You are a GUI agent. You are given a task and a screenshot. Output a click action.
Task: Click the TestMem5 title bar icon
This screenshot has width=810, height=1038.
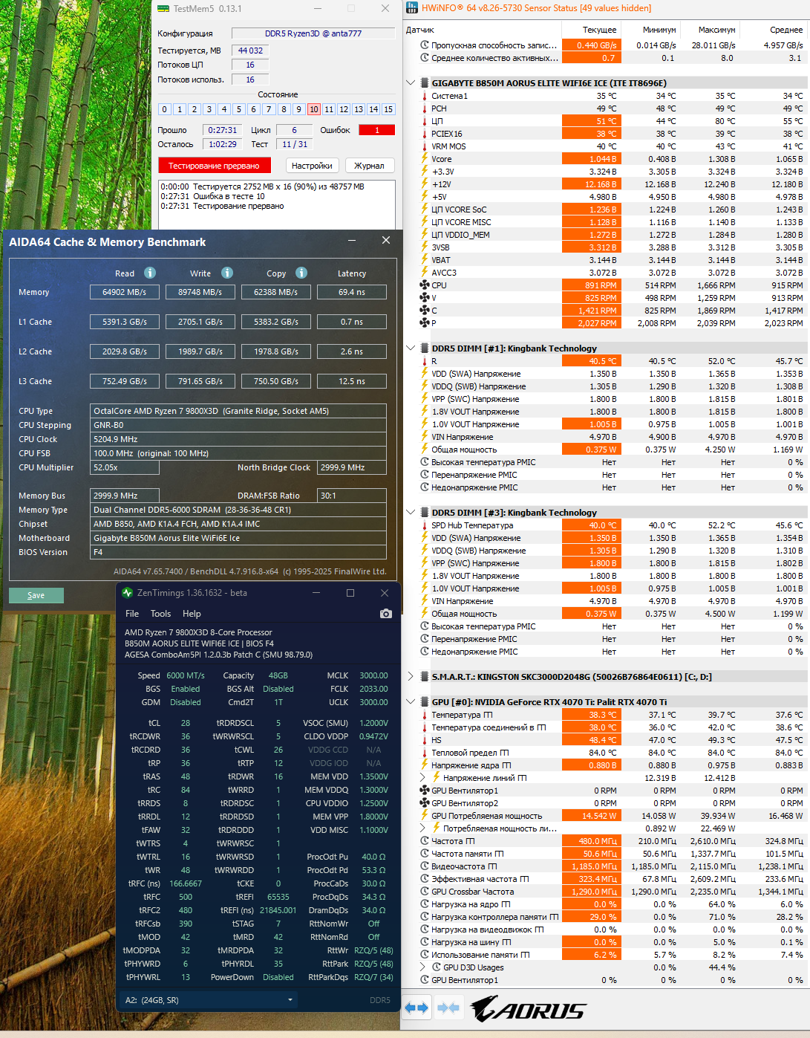pyautogui.click(x=164, y=9)
